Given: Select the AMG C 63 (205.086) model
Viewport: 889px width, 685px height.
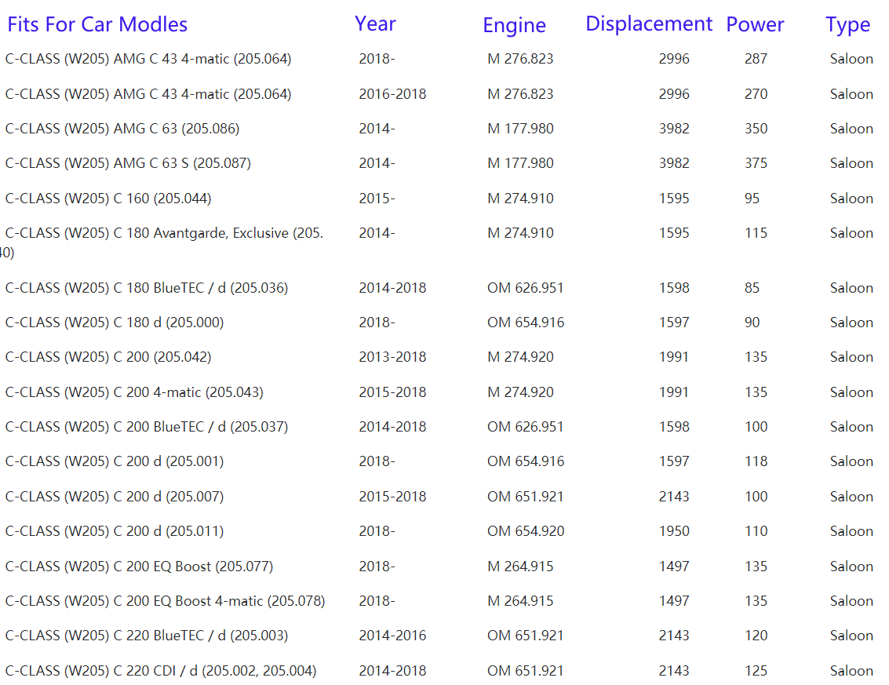Looking at the screenshot, I should (x=122, y=129).
